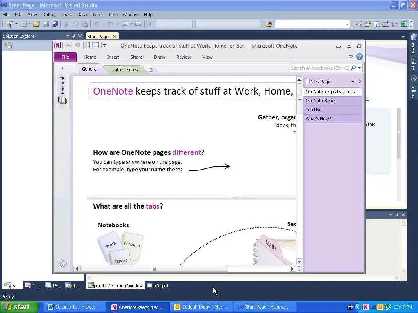This screenshot has width=418, height=313.
Task: Click the OneNote icon in the system tray
Action: pos(365,307)
